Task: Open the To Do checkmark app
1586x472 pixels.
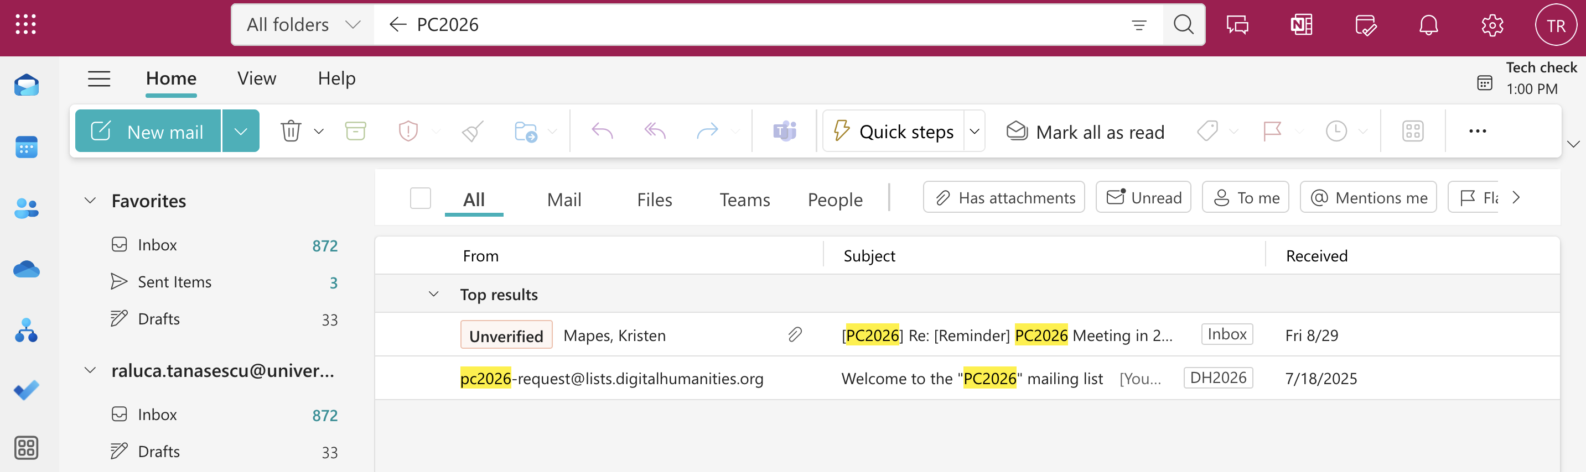Action: point(26,390)
